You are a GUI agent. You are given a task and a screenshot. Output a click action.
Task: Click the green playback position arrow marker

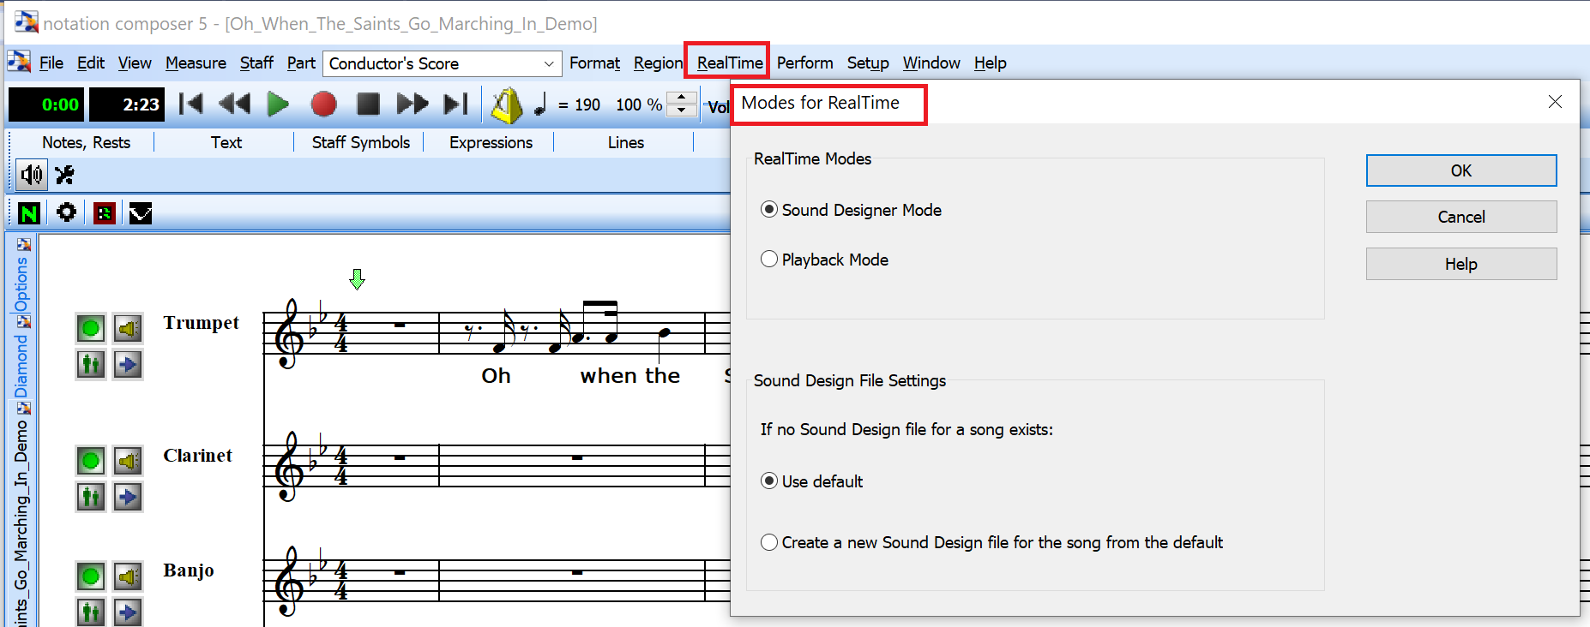pyautogui.click(x=358, y=279)
